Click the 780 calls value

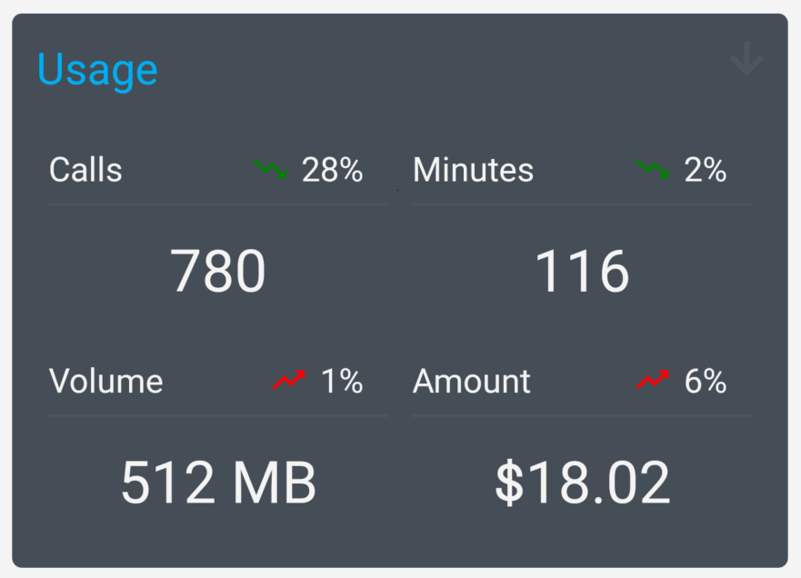click(218, 272)
